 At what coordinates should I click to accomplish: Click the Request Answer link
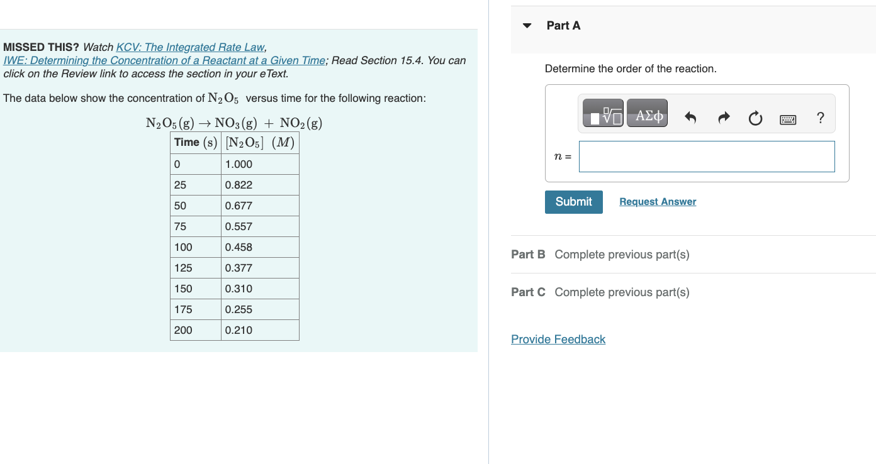pos(657,201)
